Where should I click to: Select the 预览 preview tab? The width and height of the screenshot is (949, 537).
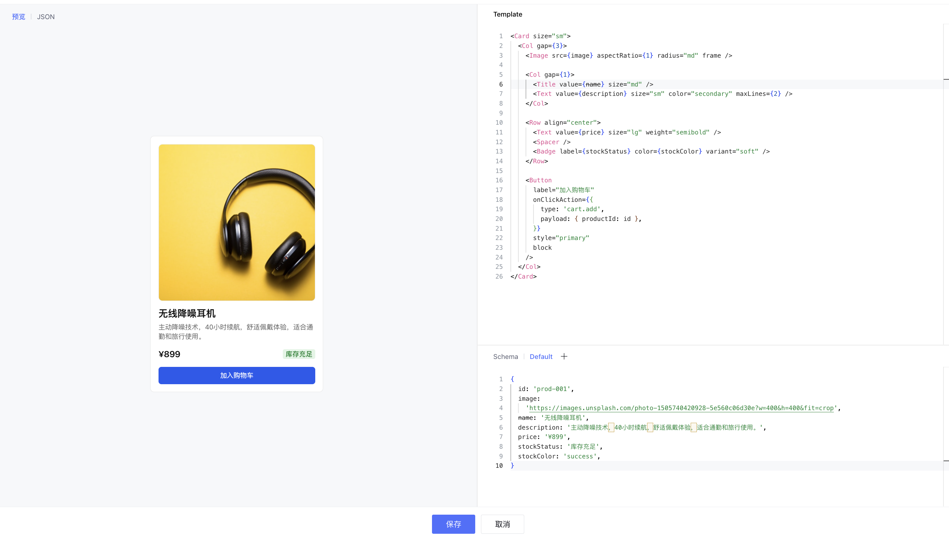coord(18,17)
